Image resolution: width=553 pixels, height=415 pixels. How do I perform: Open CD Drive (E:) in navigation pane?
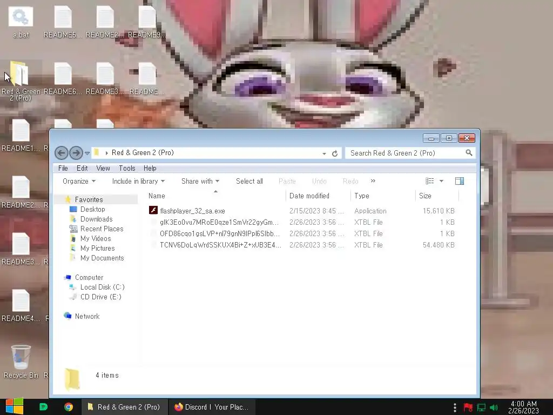tap(100, 297)
